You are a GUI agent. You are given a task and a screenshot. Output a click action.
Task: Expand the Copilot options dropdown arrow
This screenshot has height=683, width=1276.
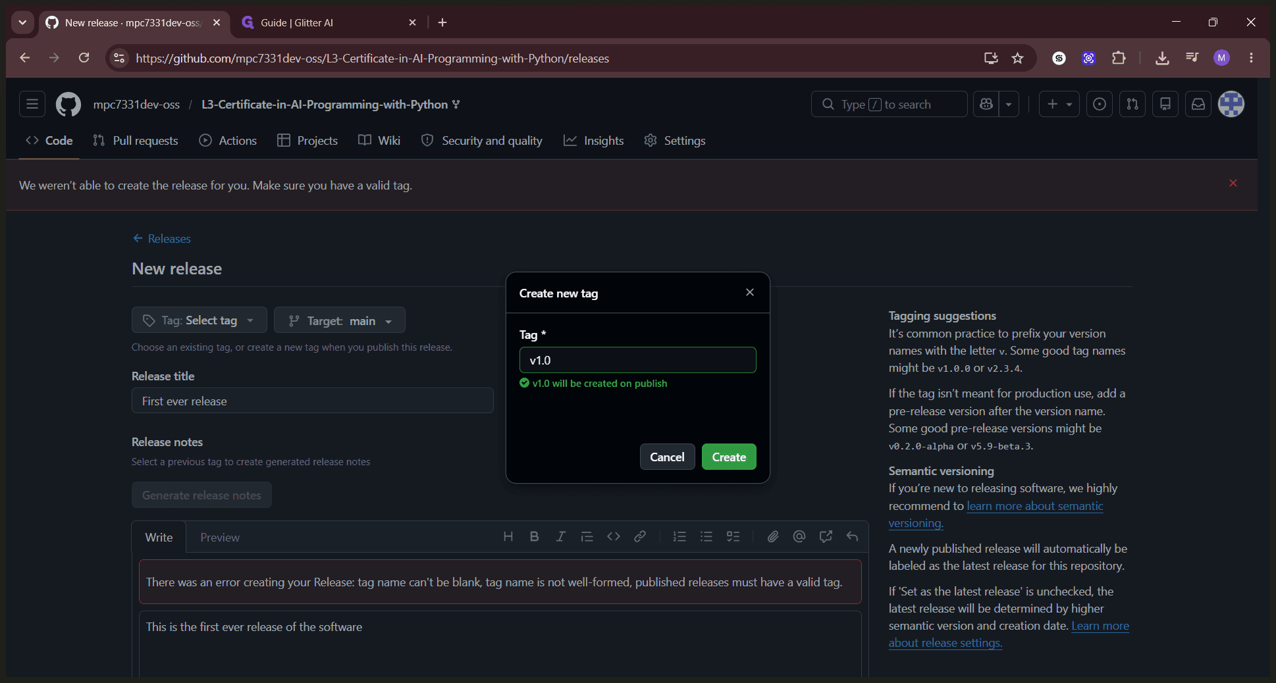(x=1009, y=104)
